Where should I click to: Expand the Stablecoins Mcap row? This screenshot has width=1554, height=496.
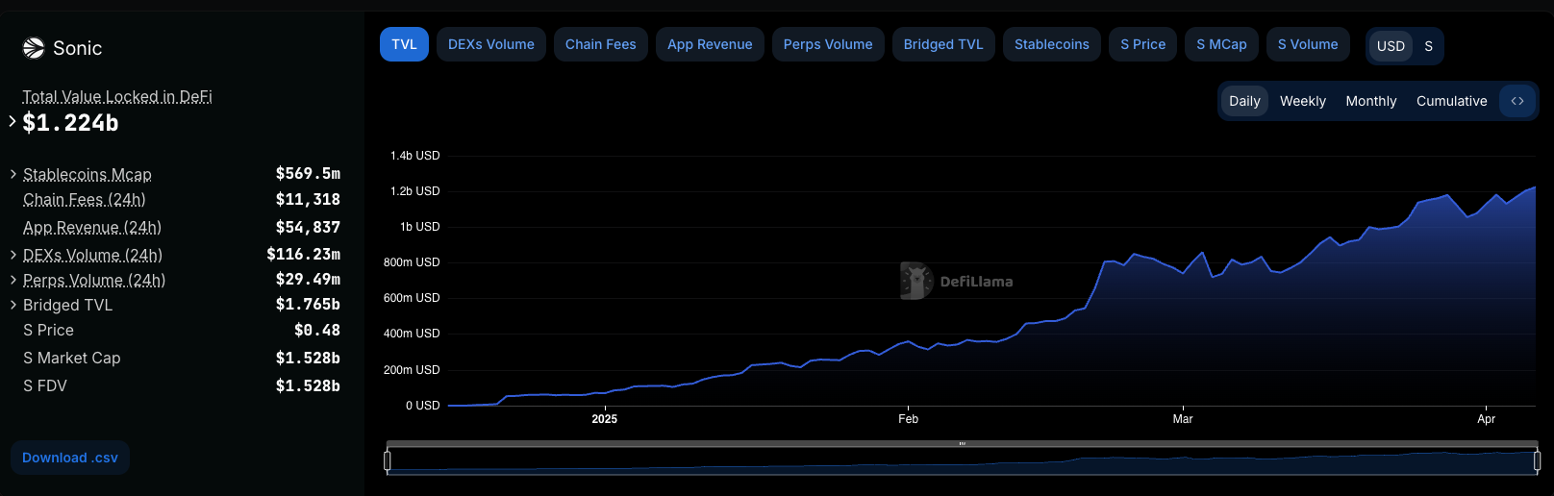coord(13,174)
